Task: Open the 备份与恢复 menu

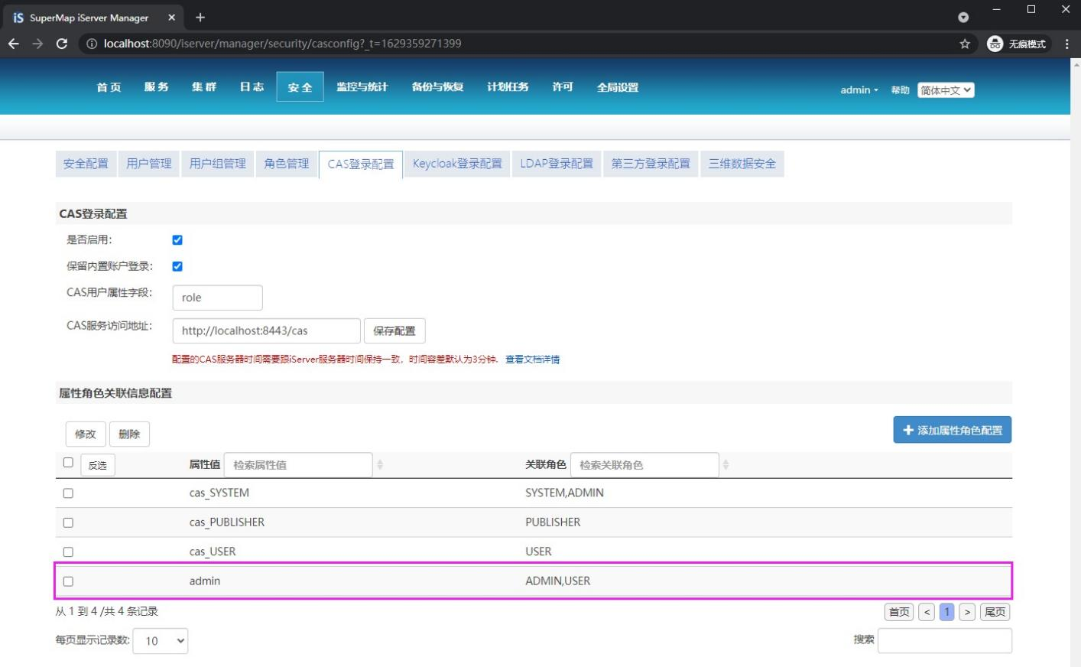Action: (437, 87)
